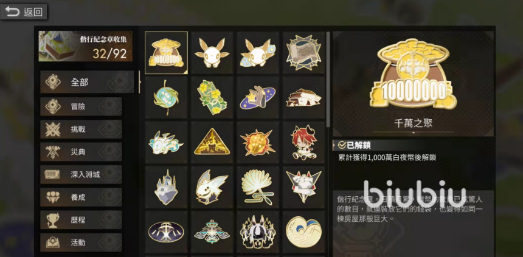Open the 挑戰 category tab
This screenshot has width=523, height=257.
81,129
